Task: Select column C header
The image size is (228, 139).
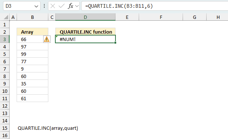Action: pyautogui.click(x=52, y=17)
